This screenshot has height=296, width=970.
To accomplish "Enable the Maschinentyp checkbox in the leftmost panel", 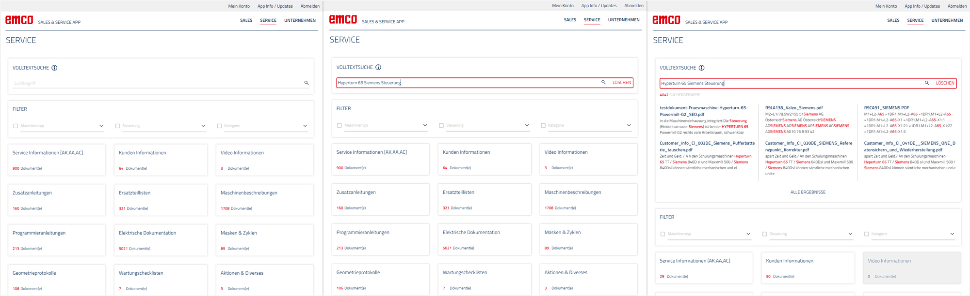I will pos(16,126).
